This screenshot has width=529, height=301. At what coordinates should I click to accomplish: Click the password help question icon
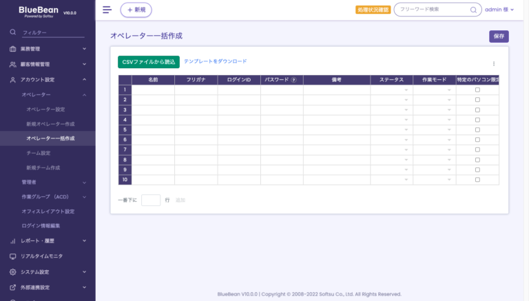pos(293,80)
